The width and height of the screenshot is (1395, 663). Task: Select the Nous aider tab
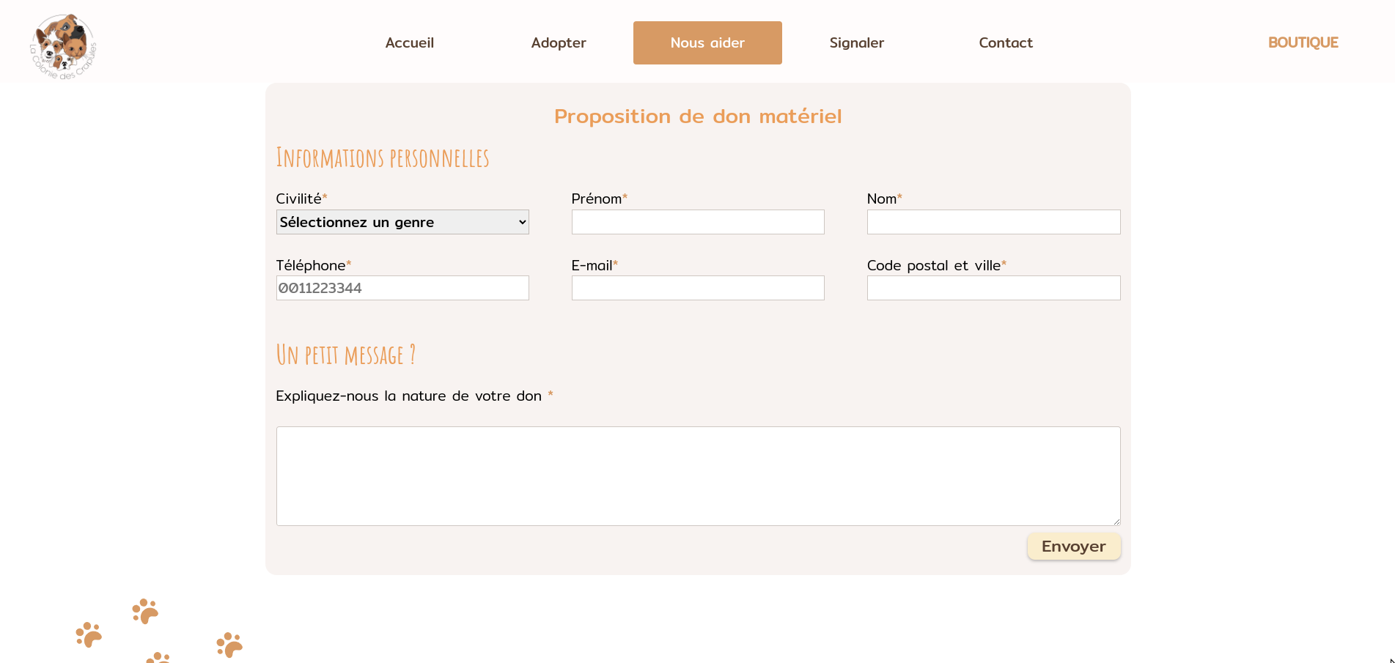[707, 42]
